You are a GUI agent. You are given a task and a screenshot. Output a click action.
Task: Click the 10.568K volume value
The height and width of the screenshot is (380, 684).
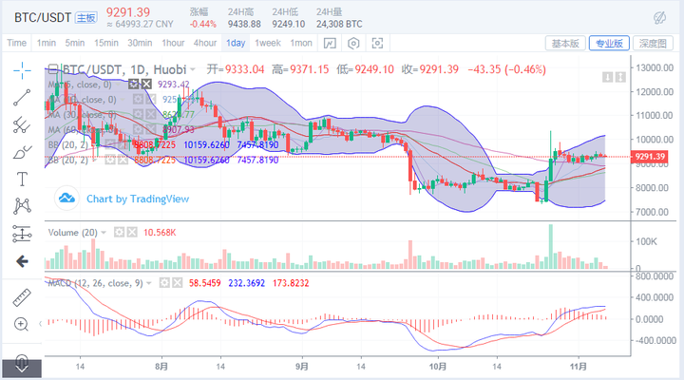(160, 233)
